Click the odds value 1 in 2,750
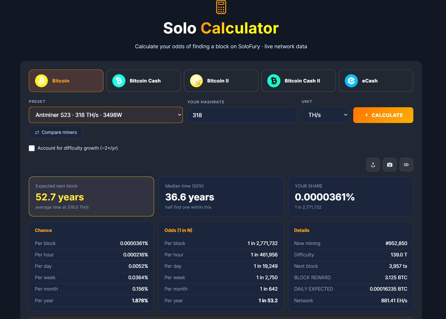The height and width of the screenshot is (319, 446). 267,278
